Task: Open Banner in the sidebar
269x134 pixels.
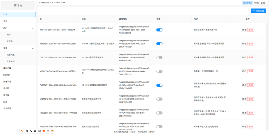Action: point(18,75)
